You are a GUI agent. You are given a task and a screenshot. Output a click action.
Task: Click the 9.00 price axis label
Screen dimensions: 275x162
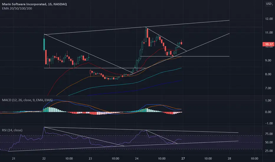tap(268, 60)
